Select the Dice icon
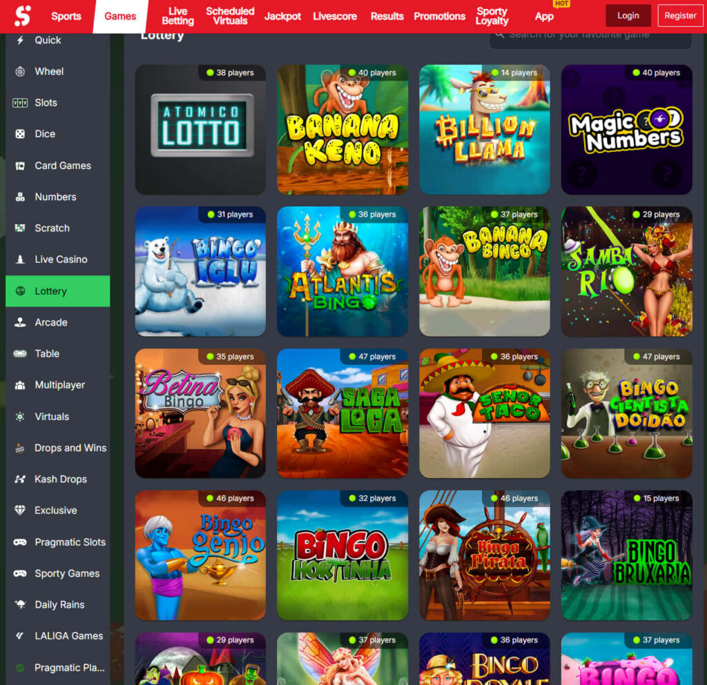This screenshot has height=685, width=707. [x=20, y=134]
